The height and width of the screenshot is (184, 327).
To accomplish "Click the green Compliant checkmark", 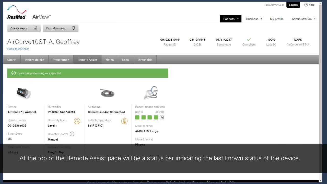I will coord(249,40).
